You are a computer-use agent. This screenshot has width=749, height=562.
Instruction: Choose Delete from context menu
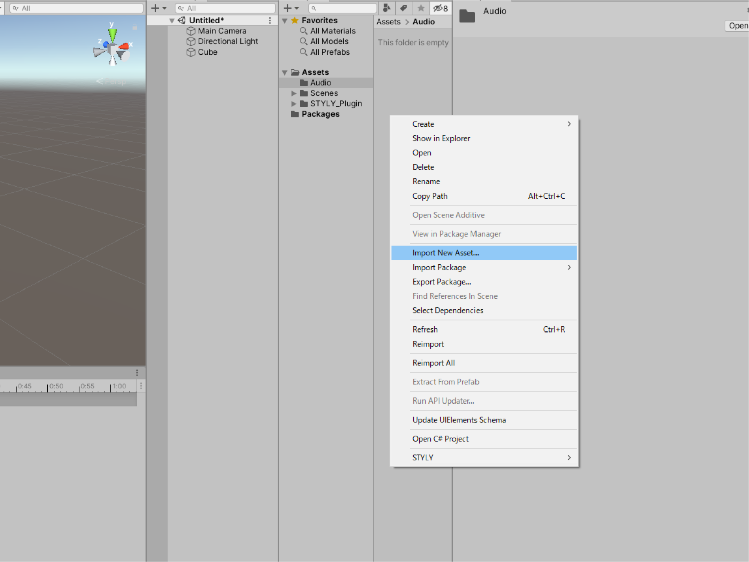coord(484,167)
